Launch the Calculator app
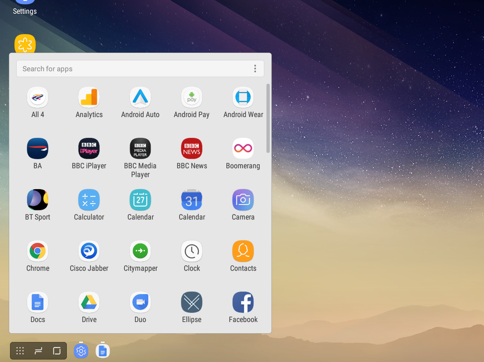 [89, 200]
